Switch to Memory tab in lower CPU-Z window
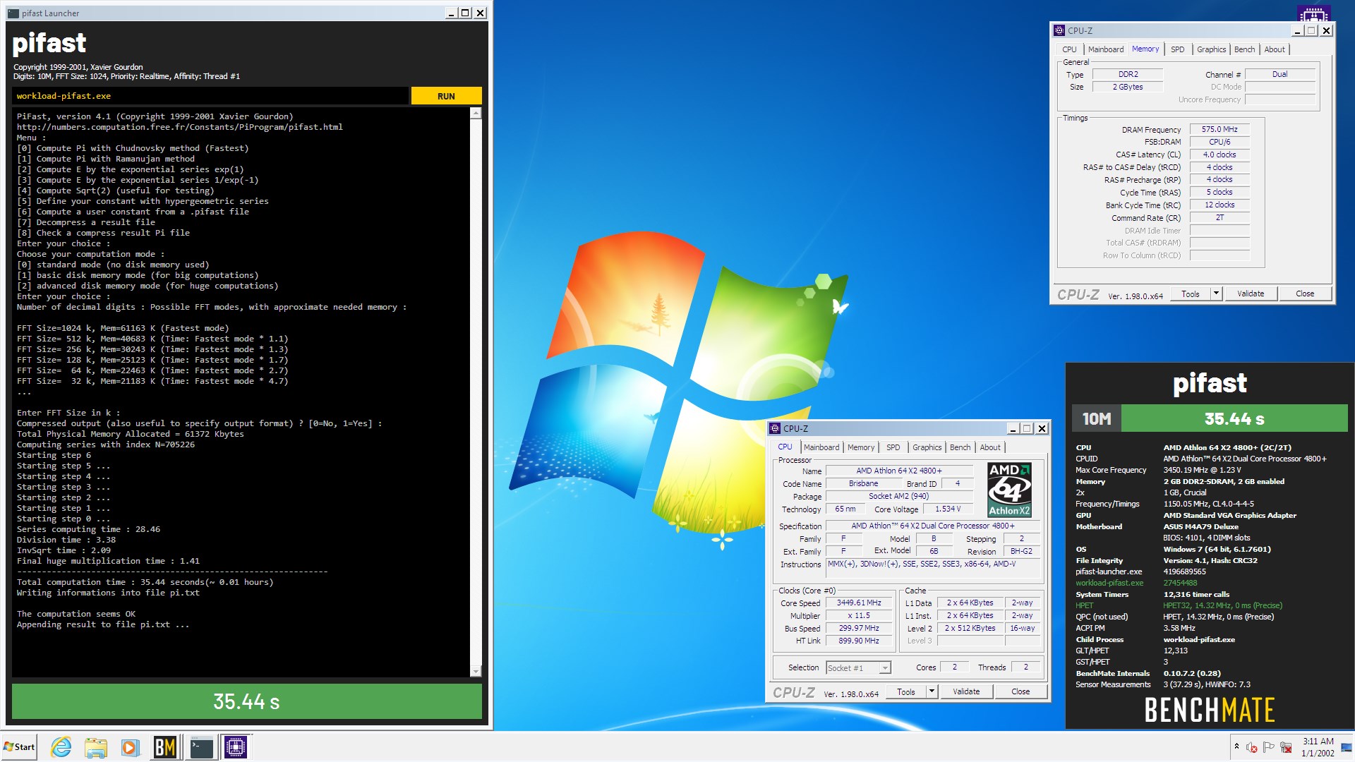The height and width of the screenshot is (762, 1355). [x=860, y=447]
